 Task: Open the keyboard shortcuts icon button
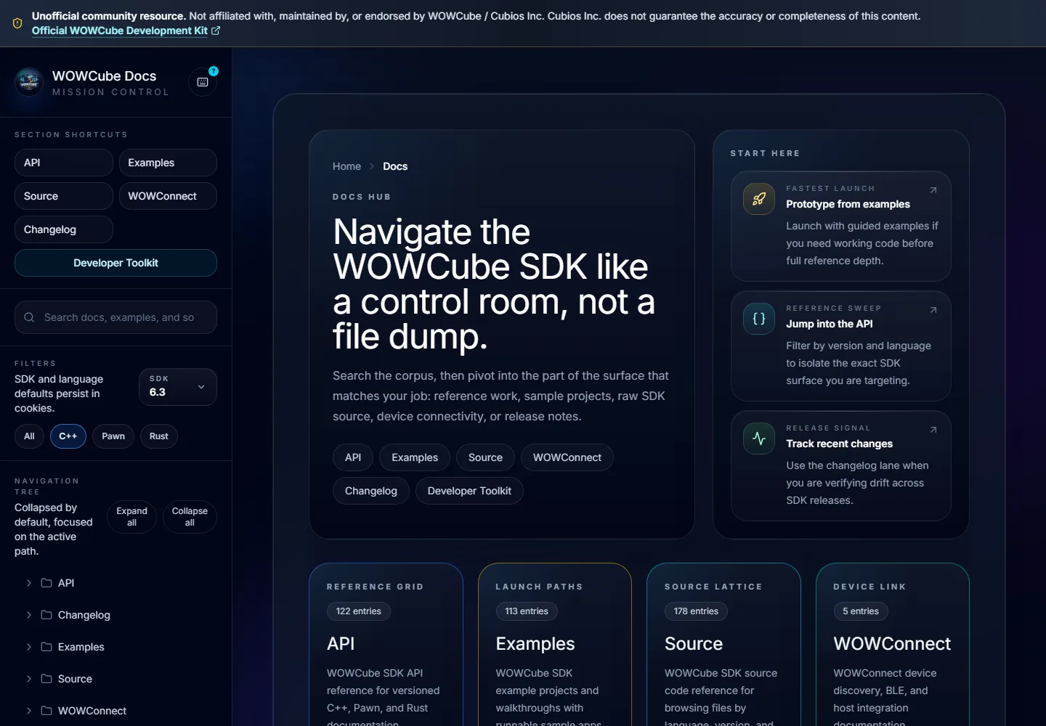point(203,83)
